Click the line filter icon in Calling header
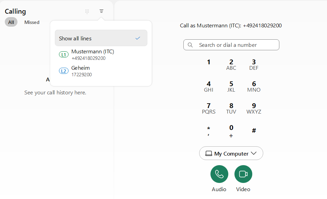This screenshot has height=199, width=327. click(101, 11)
